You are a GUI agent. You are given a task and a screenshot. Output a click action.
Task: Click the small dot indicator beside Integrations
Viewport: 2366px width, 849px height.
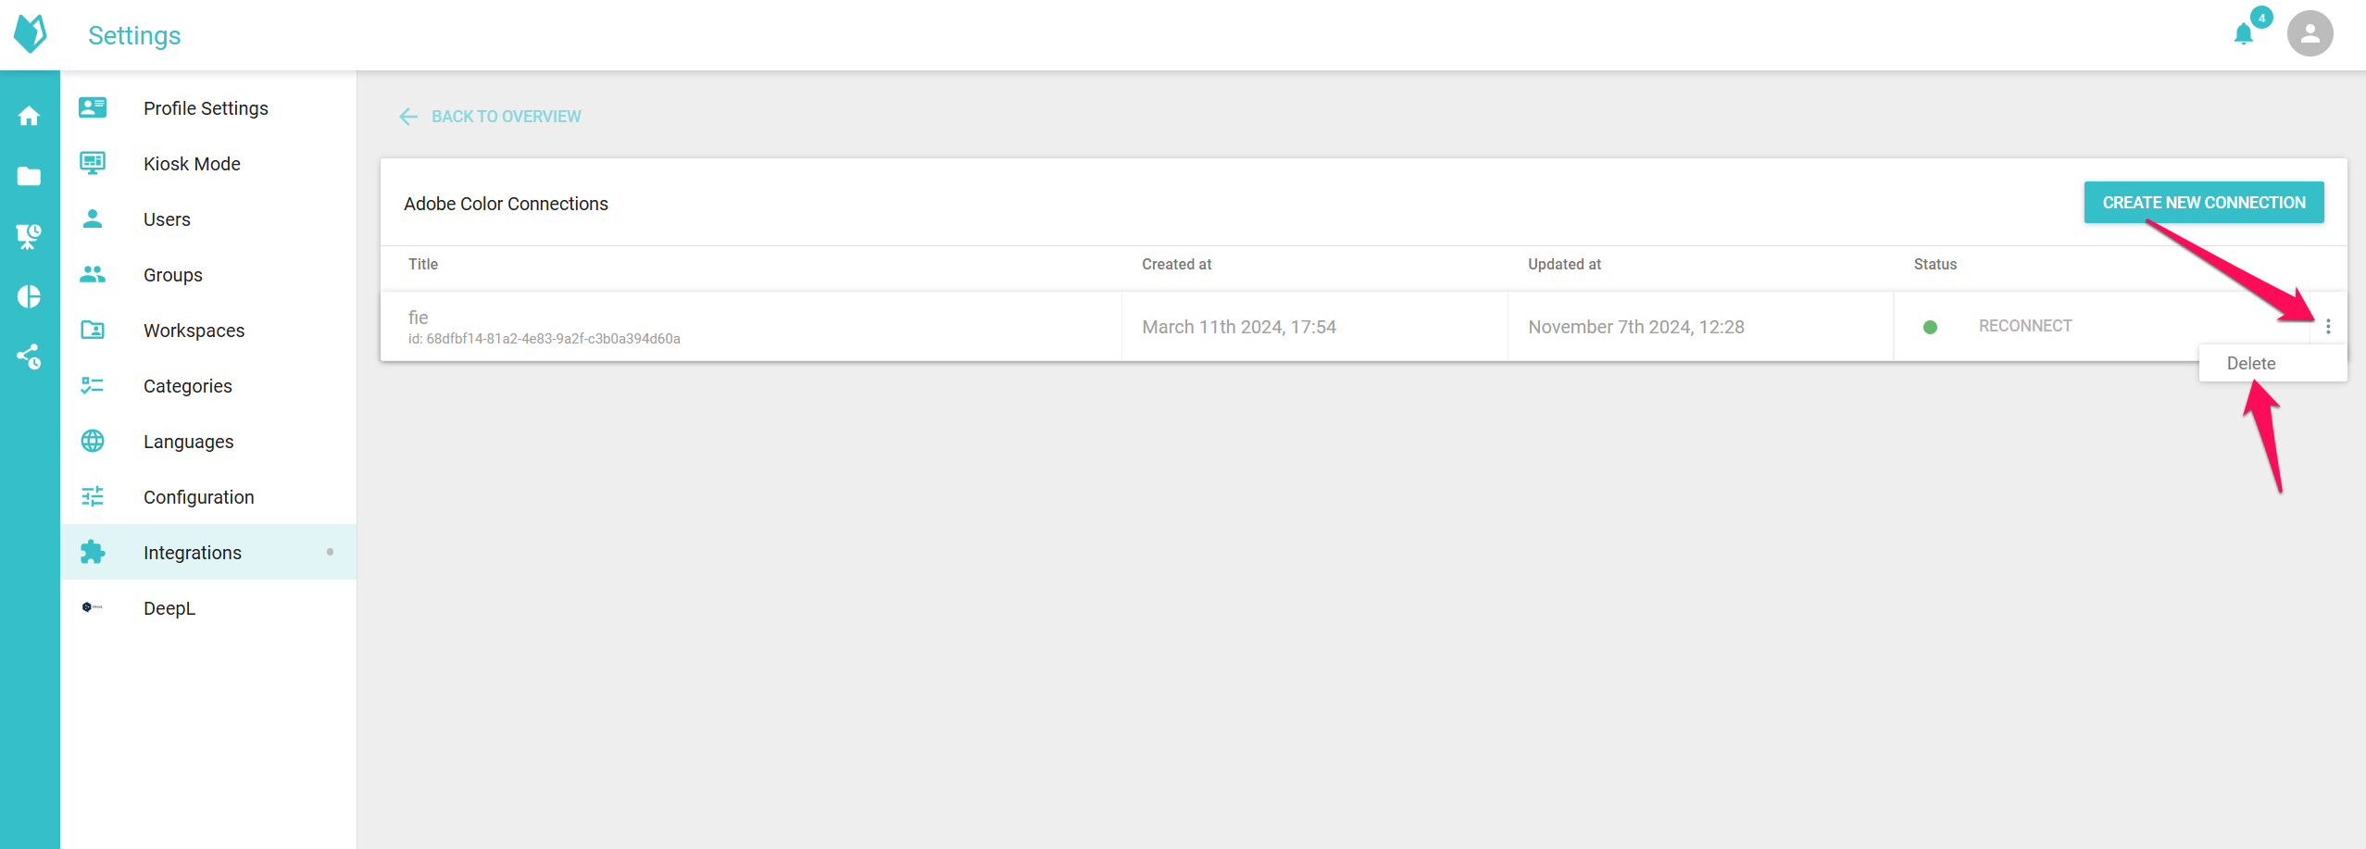(x=330, y=552)
